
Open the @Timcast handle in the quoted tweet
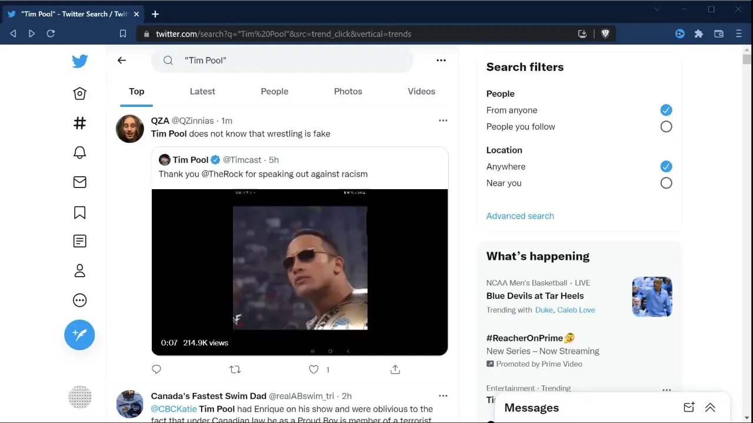coord(242,160)
